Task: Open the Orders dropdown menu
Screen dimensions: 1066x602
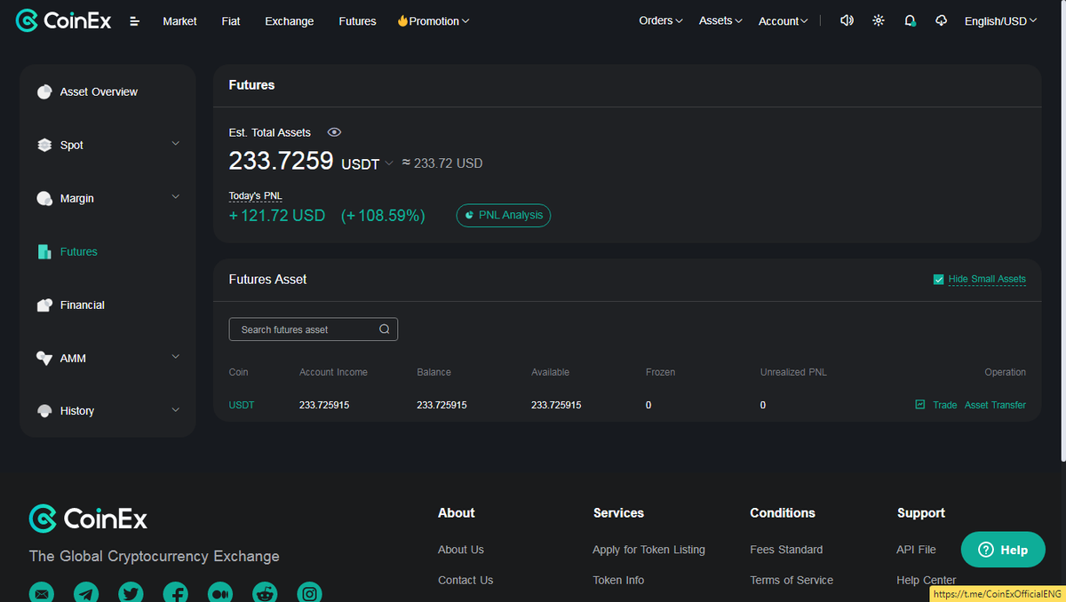Action: coord(661,20)
